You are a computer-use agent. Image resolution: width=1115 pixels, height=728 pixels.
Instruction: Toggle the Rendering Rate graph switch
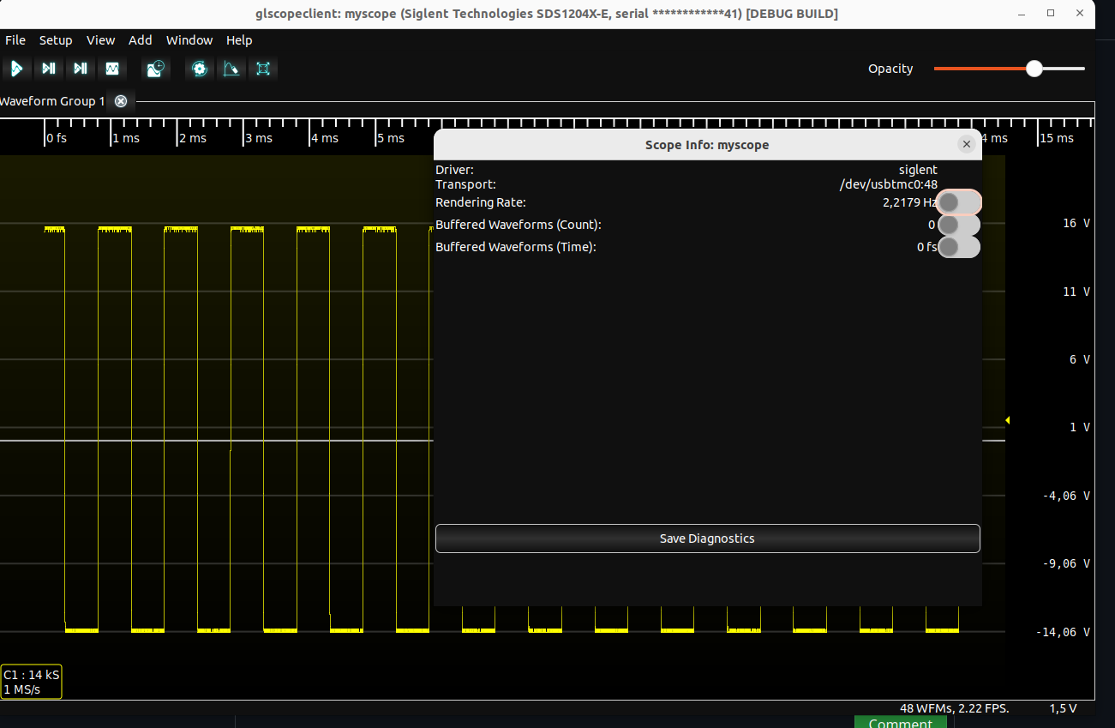tap(957, 202)
